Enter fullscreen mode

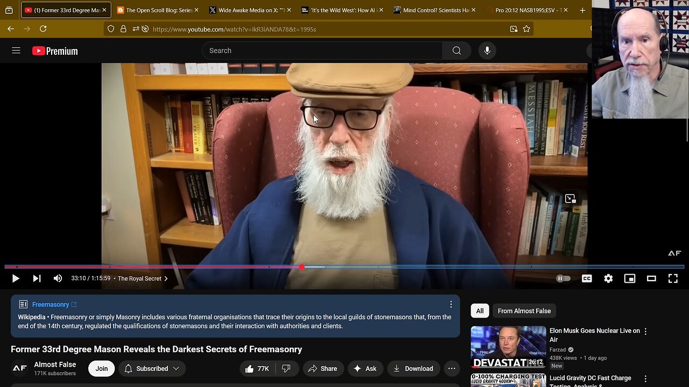coord(673,278)
